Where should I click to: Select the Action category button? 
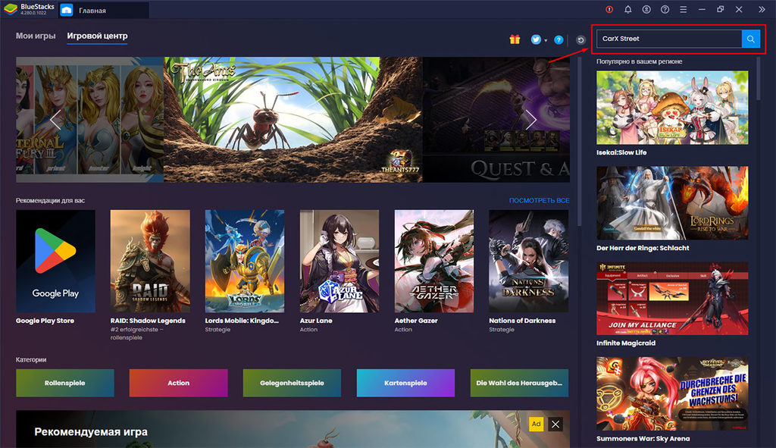click(x=179, y=383)
